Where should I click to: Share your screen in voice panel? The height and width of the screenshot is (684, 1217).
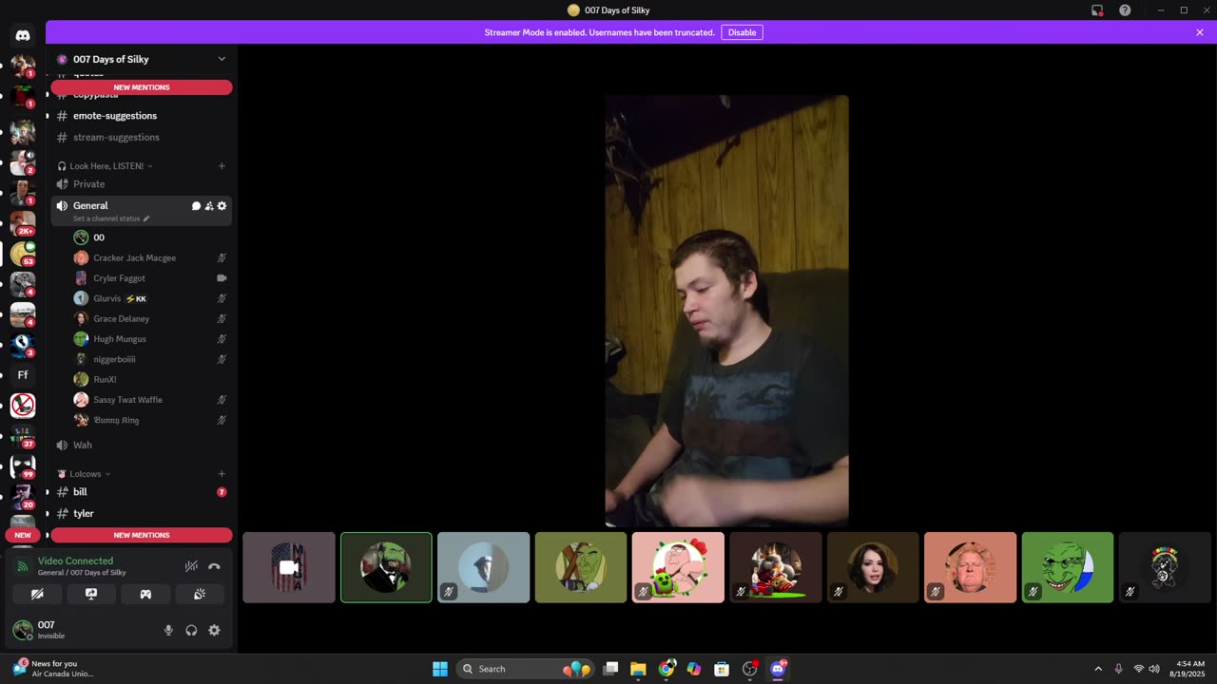click(91, 594)
